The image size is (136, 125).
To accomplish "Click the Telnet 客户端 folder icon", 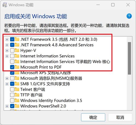I will coord(17,89).
